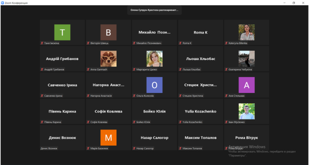
Task: Click the small 'Kateryna Bilenka' name label
Action: pos(238,43)
